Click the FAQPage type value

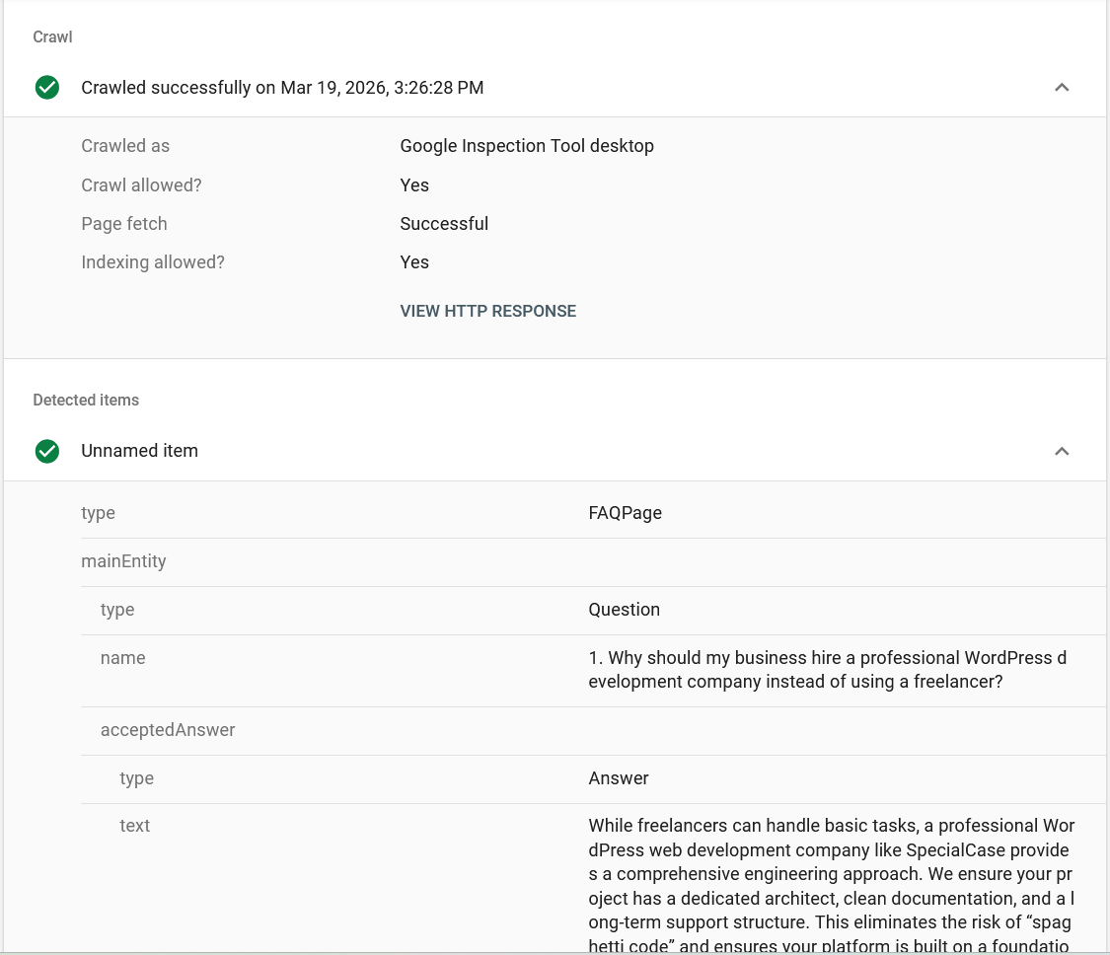click(x=625, y=512)
